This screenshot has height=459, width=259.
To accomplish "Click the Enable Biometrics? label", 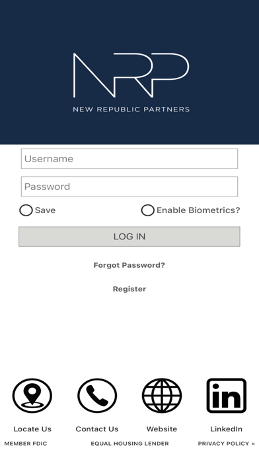I will point(198,210).
